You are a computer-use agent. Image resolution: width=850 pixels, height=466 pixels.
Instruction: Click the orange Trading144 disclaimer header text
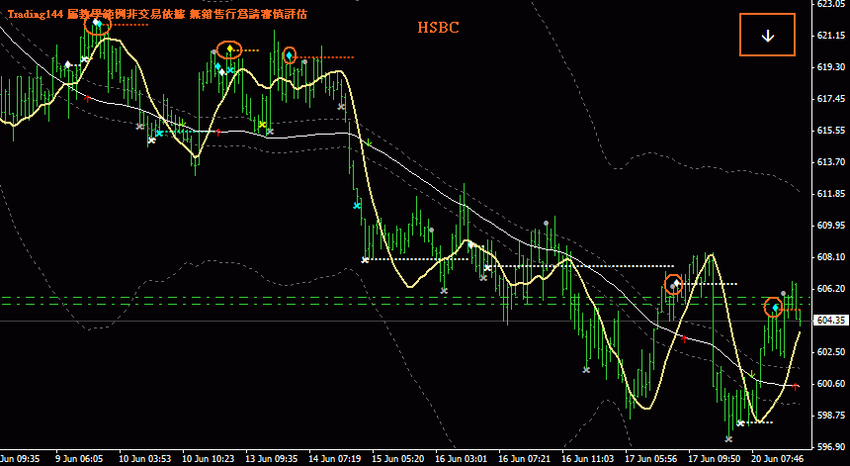(157, 14)
